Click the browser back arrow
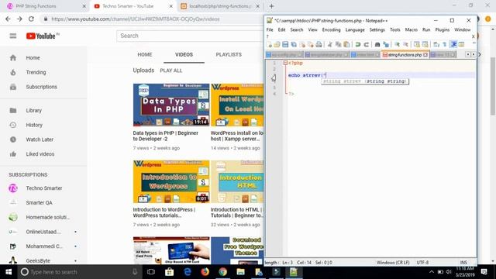This screenshot has width=496, height=279. (8, 19)
